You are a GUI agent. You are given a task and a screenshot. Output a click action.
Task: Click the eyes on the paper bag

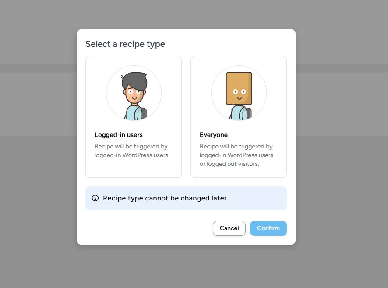[239, 92]
